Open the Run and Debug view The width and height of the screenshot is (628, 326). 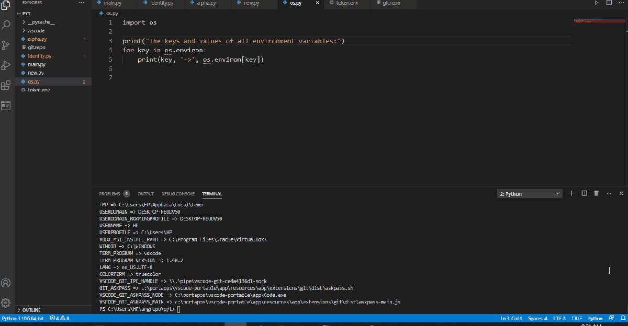(6, 65)
